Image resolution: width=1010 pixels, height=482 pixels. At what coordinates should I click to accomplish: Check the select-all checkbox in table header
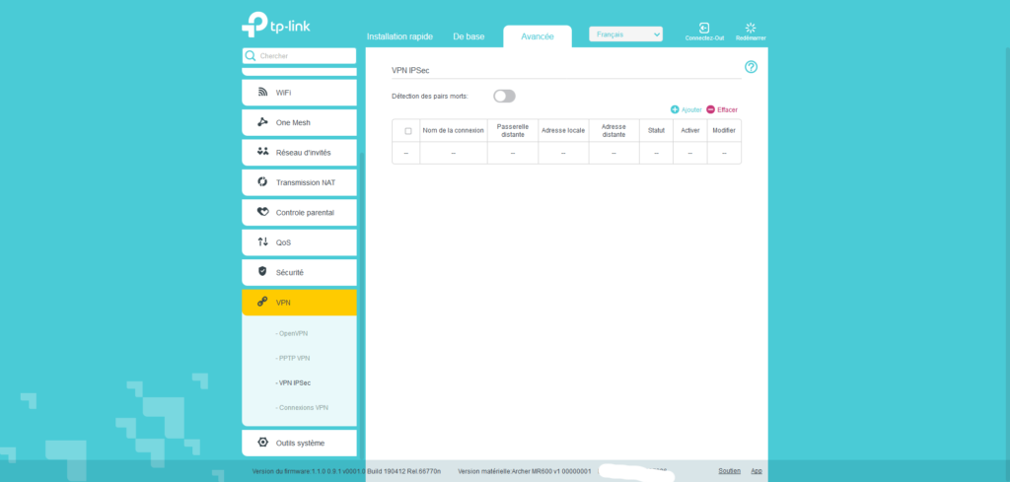[x=407, y=130]
